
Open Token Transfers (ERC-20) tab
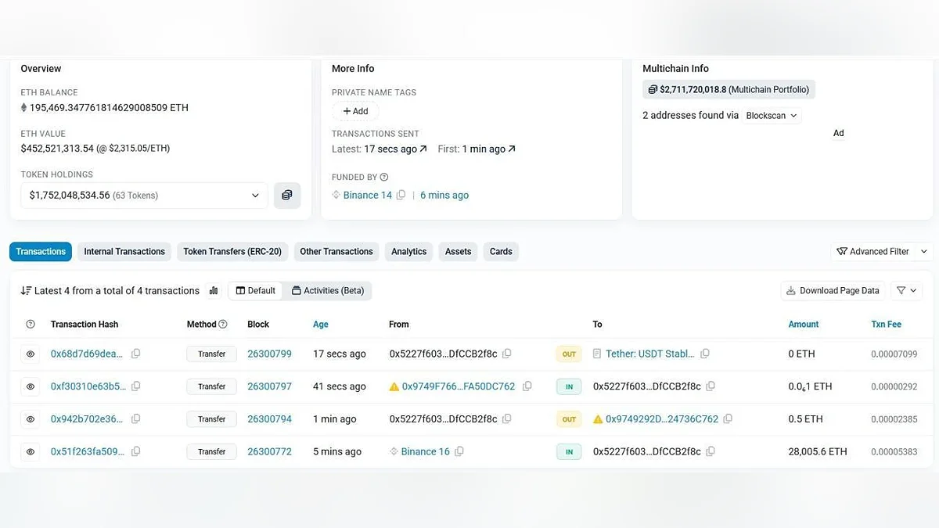click(x=232, y=252)
